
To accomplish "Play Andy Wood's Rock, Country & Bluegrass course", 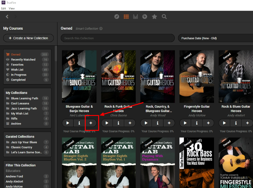I will click(x=146, y=123).
